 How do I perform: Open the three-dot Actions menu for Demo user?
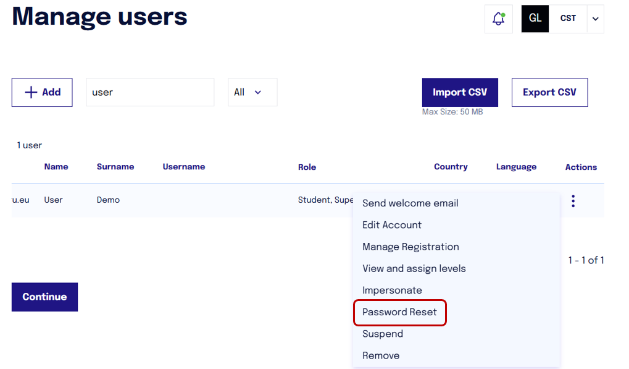[x=573, y=200]
